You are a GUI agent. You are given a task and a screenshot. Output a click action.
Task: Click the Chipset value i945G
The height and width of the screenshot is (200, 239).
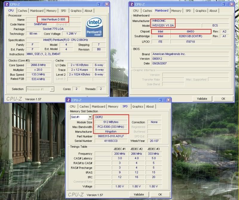[191, 32]
